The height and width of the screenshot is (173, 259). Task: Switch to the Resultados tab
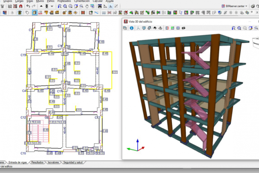pyautogui.click(x=37, y=163)
